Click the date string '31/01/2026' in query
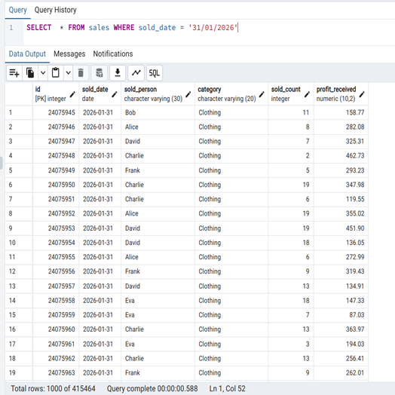The image size is (395, 395). point(213,27)
